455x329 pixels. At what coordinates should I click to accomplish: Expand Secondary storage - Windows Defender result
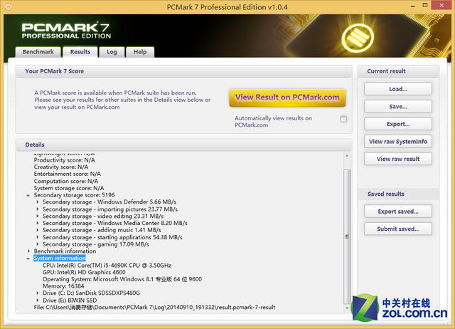pyautogui.click(x=38, y=202)
